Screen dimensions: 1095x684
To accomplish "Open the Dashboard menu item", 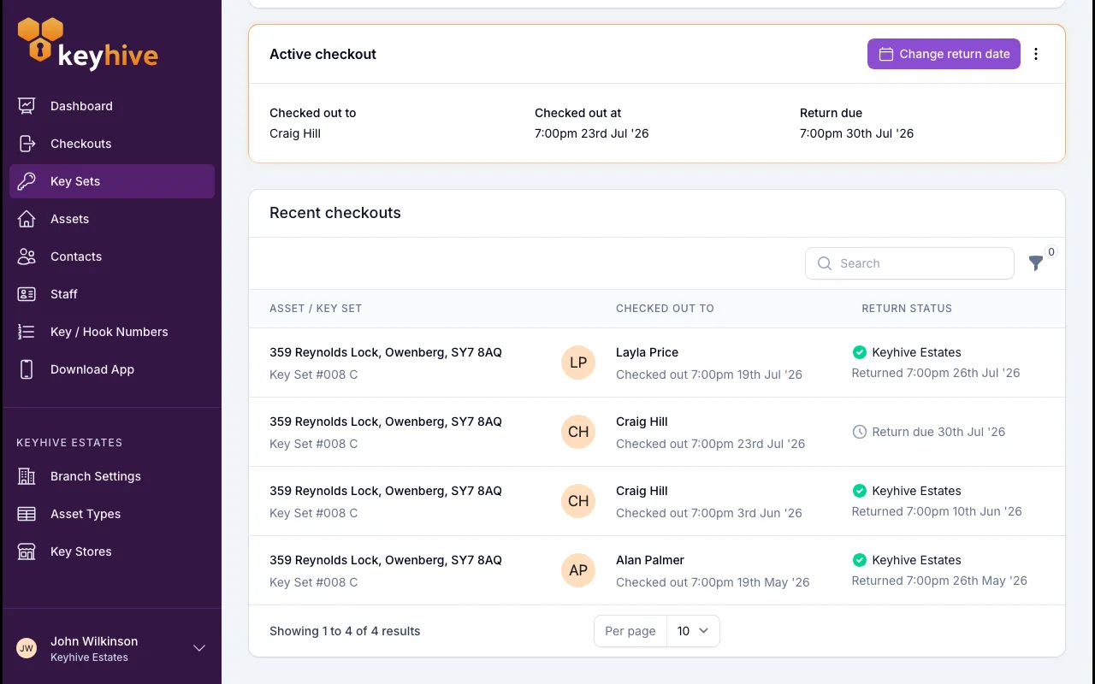I will pos(112,106).
